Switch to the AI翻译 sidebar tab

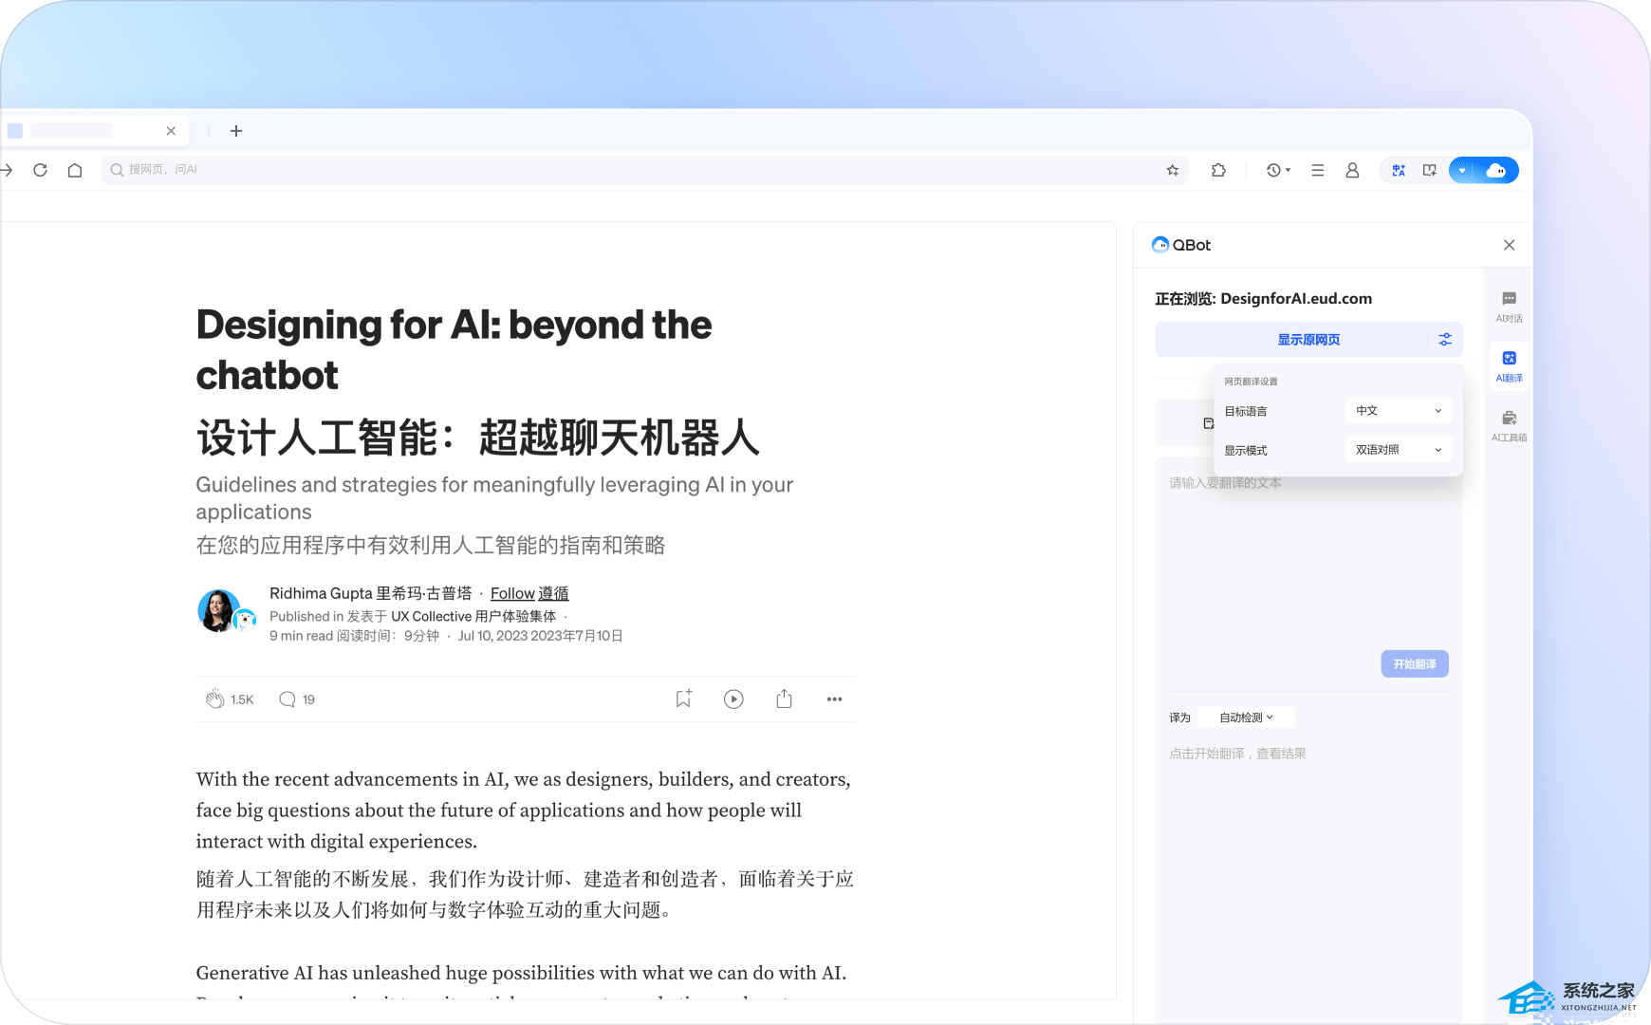point(1509,366)
